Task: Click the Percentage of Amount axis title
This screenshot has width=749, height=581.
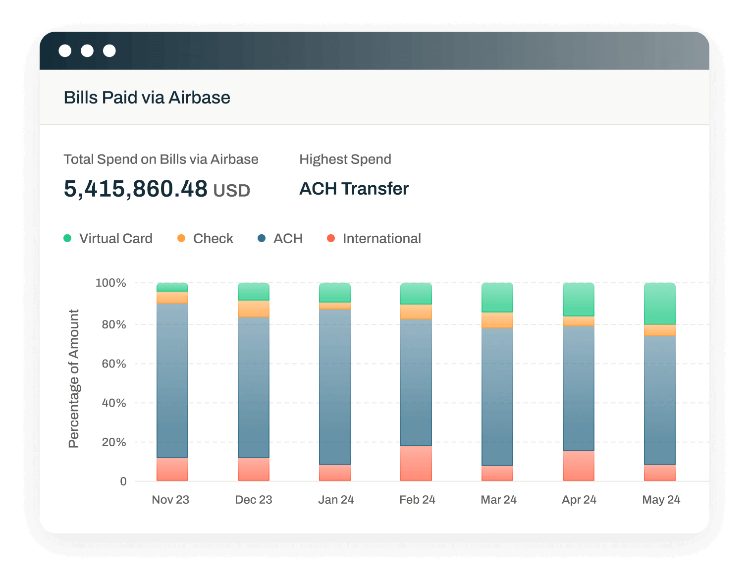Action: click(73, 379)
